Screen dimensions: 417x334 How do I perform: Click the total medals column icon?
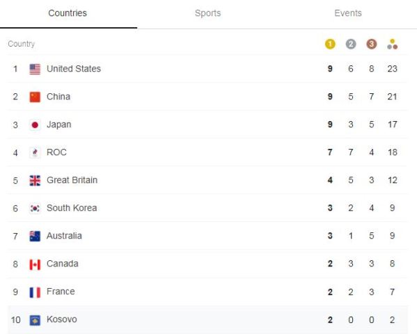tap(392, 44)
